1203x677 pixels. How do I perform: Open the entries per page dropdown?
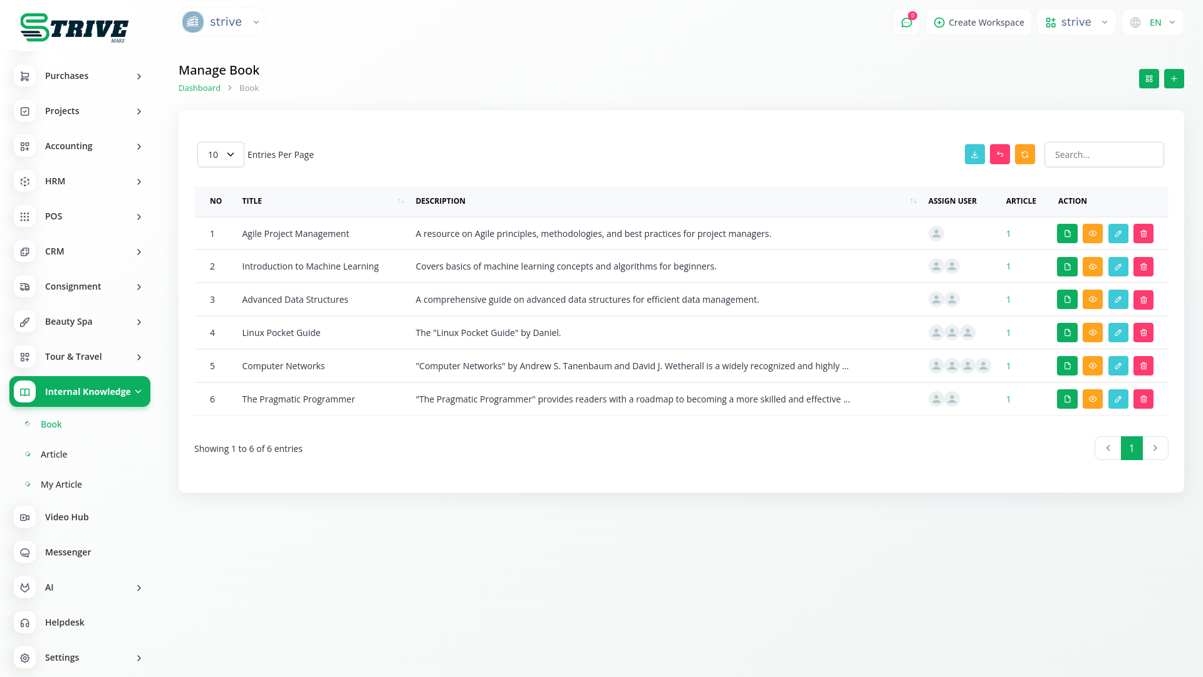(x=221, y=154)
